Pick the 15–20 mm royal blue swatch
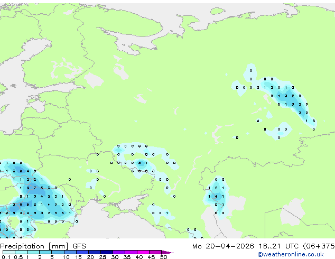 tap(82, 252)
